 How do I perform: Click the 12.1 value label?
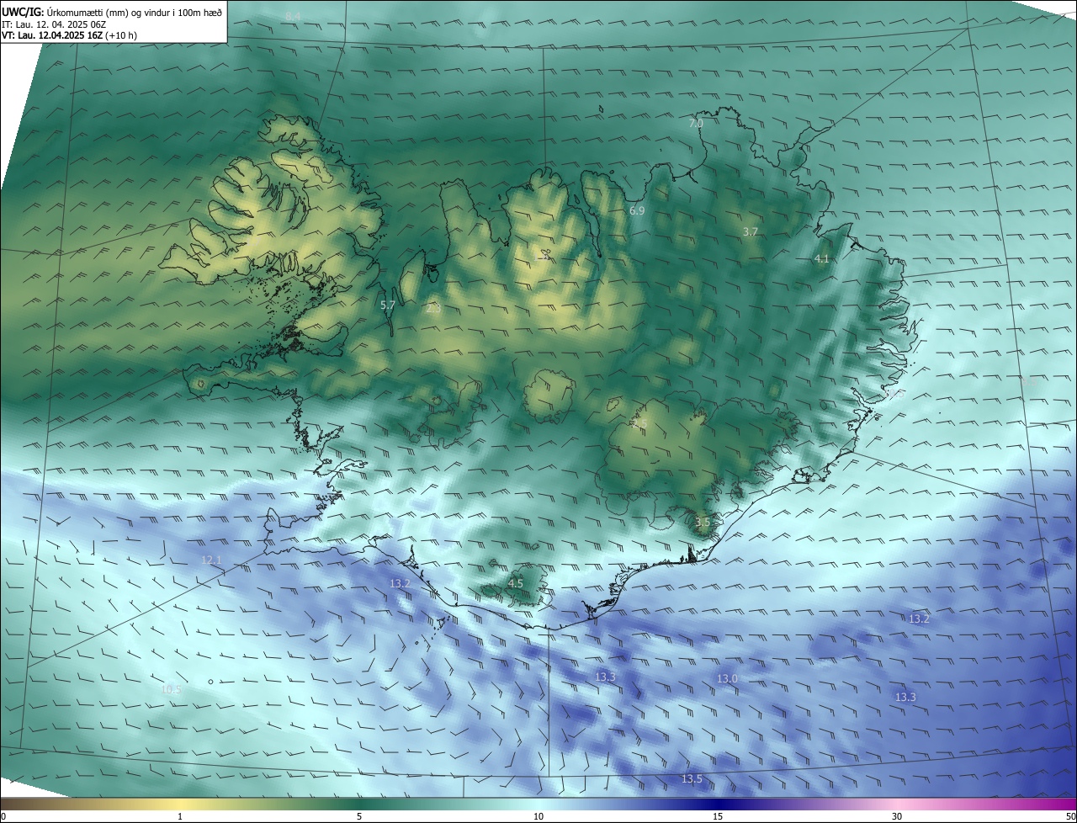[x=211, y=560]
